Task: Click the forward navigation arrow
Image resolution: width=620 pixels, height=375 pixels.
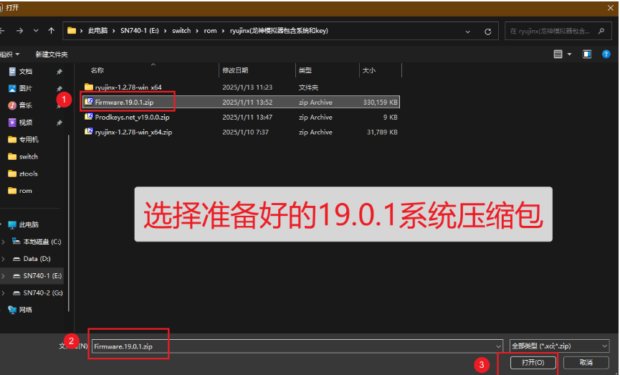Action: pyautogui.click(x=19, y=31)
